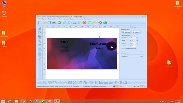Click the Высота height input field
The height and width of the screenshot is (103, 183).
(x=132, y=46)
